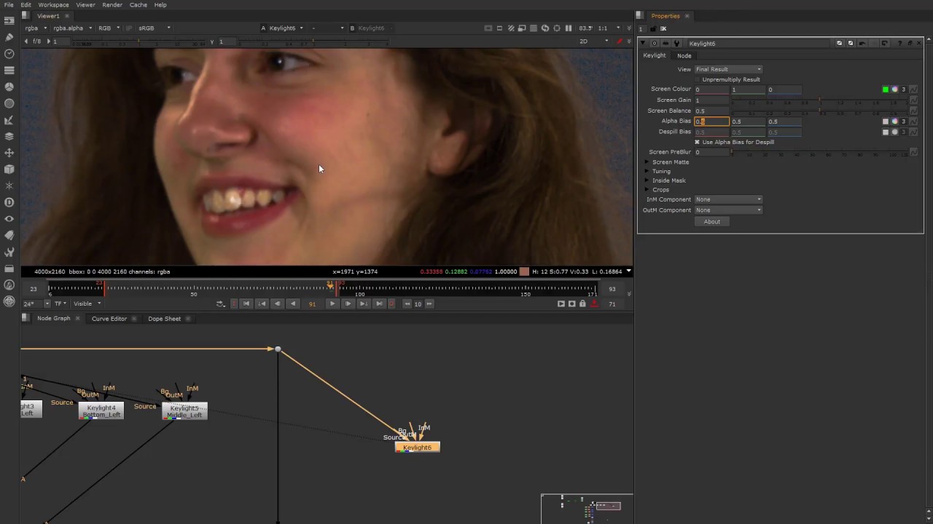Open the InM Component dropdown
Image resolution: width=933 pixels, height=524 pixels.
point(728,199)
